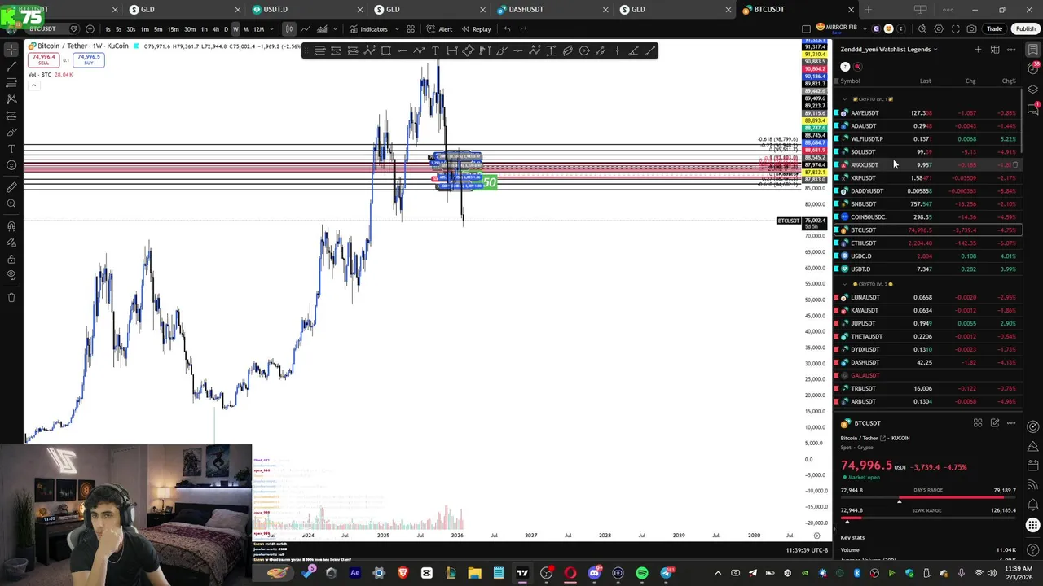Select horizontal line tool in floating toolbar

click(517, 50)
